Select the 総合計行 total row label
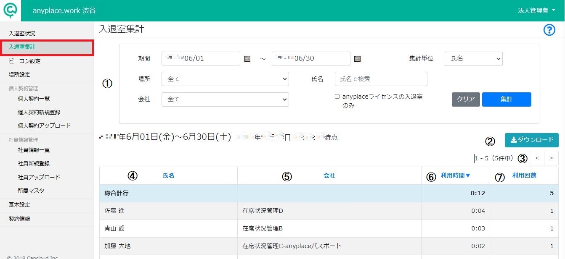565x259 pixels. 117,194
